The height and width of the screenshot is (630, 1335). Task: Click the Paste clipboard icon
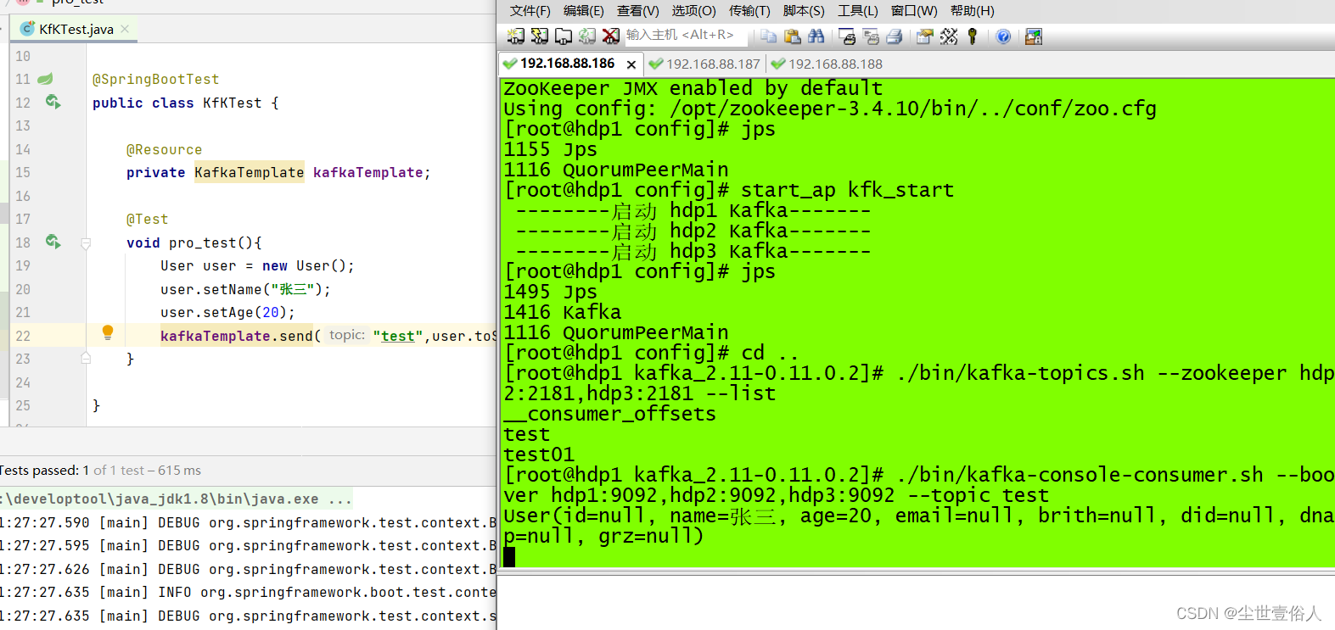(792, 36)
